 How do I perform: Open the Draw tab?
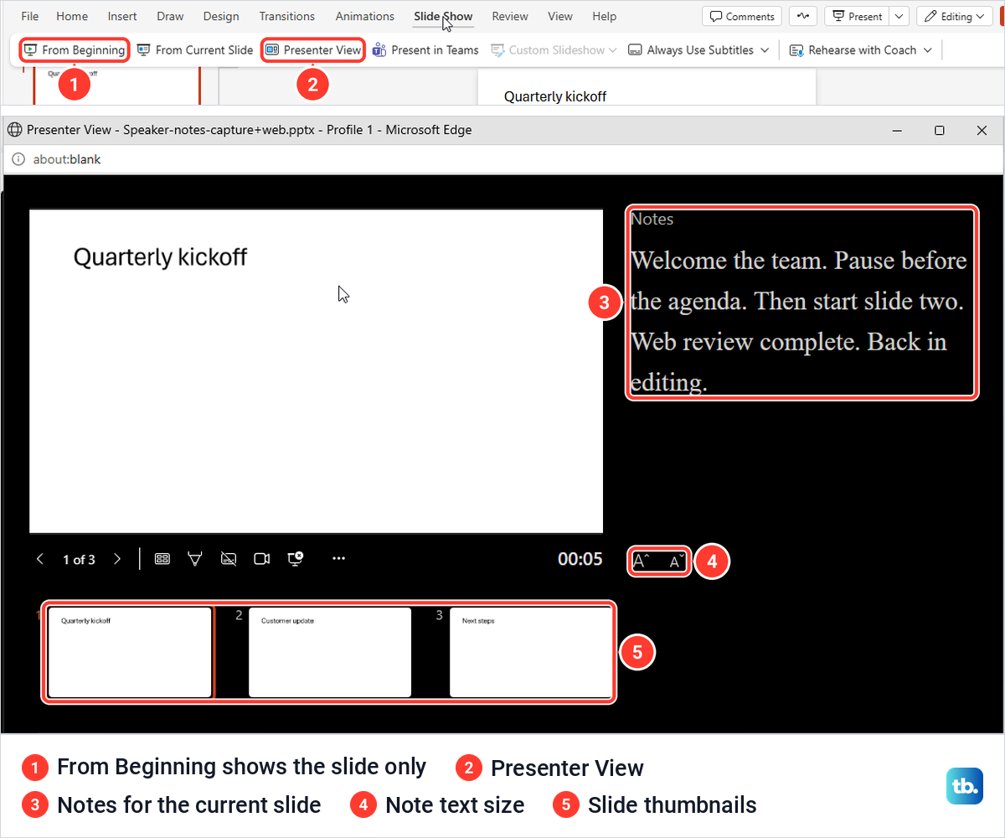click(170, 16)
